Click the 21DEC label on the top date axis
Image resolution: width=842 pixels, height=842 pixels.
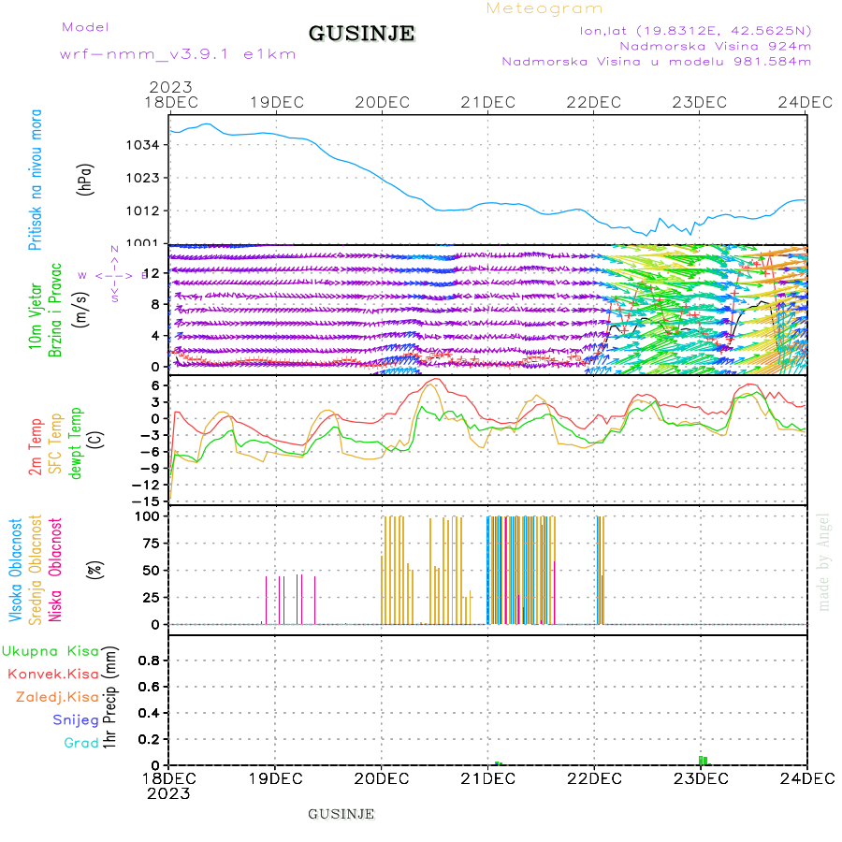coord(487,103)
